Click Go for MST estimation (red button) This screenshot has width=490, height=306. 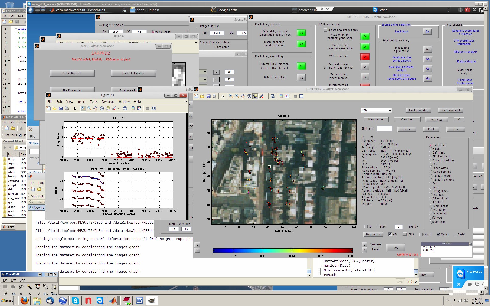pyautogui.click(x=365, y=57)
